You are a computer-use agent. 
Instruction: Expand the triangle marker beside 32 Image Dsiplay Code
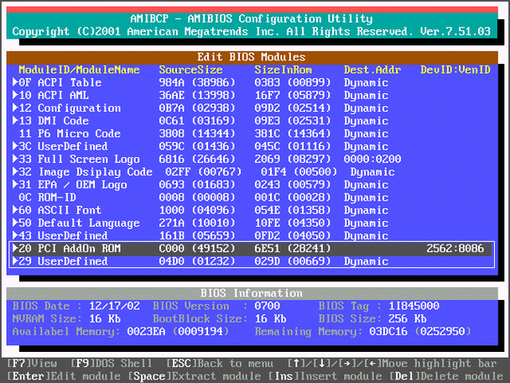15,171
